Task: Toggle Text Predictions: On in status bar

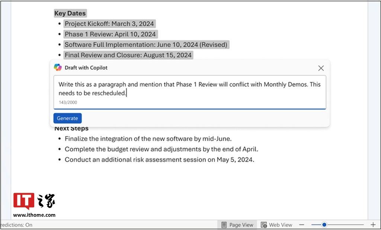Action: 16,225
